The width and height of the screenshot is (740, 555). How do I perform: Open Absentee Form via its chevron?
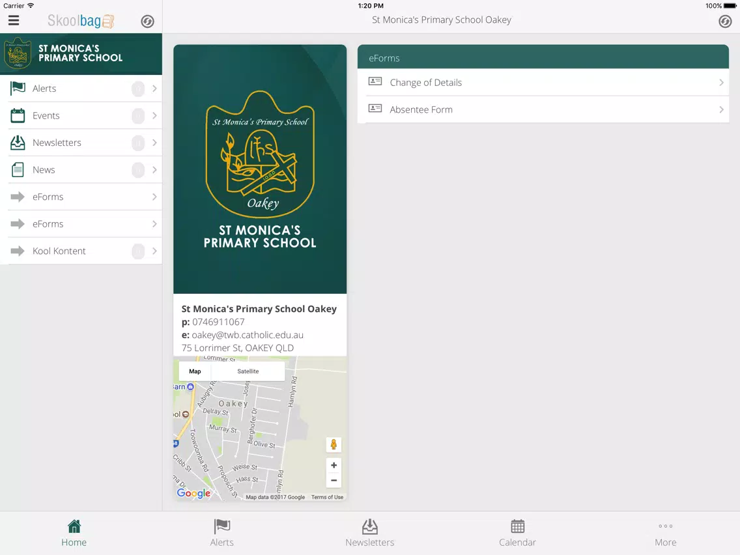click(x=721, y=109)
